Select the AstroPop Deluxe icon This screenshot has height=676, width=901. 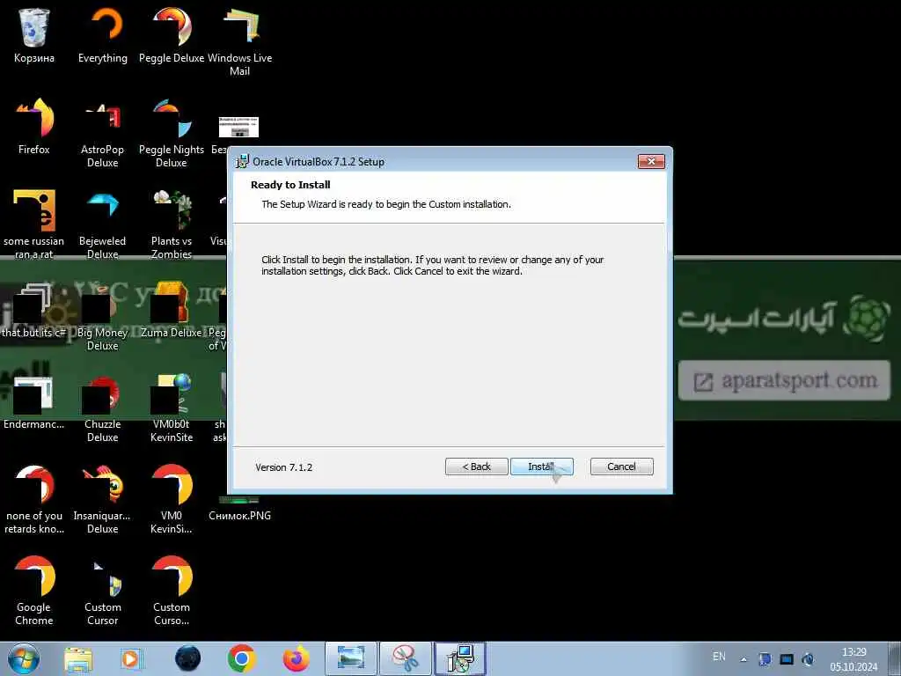103,134
